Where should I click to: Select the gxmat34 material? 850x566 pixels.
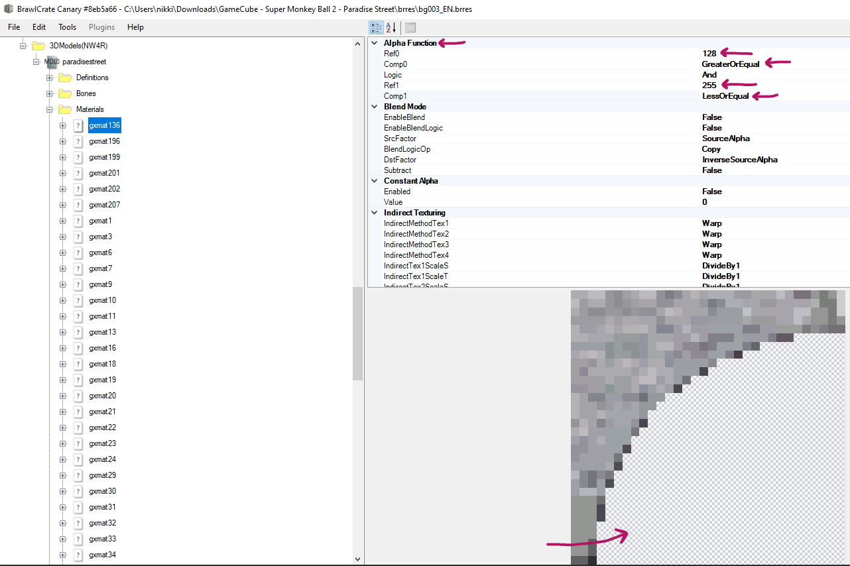pos(102,555)
